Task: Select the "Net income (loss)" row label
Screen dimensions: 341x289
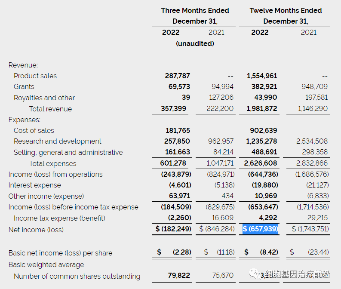Action: (36, 230)
